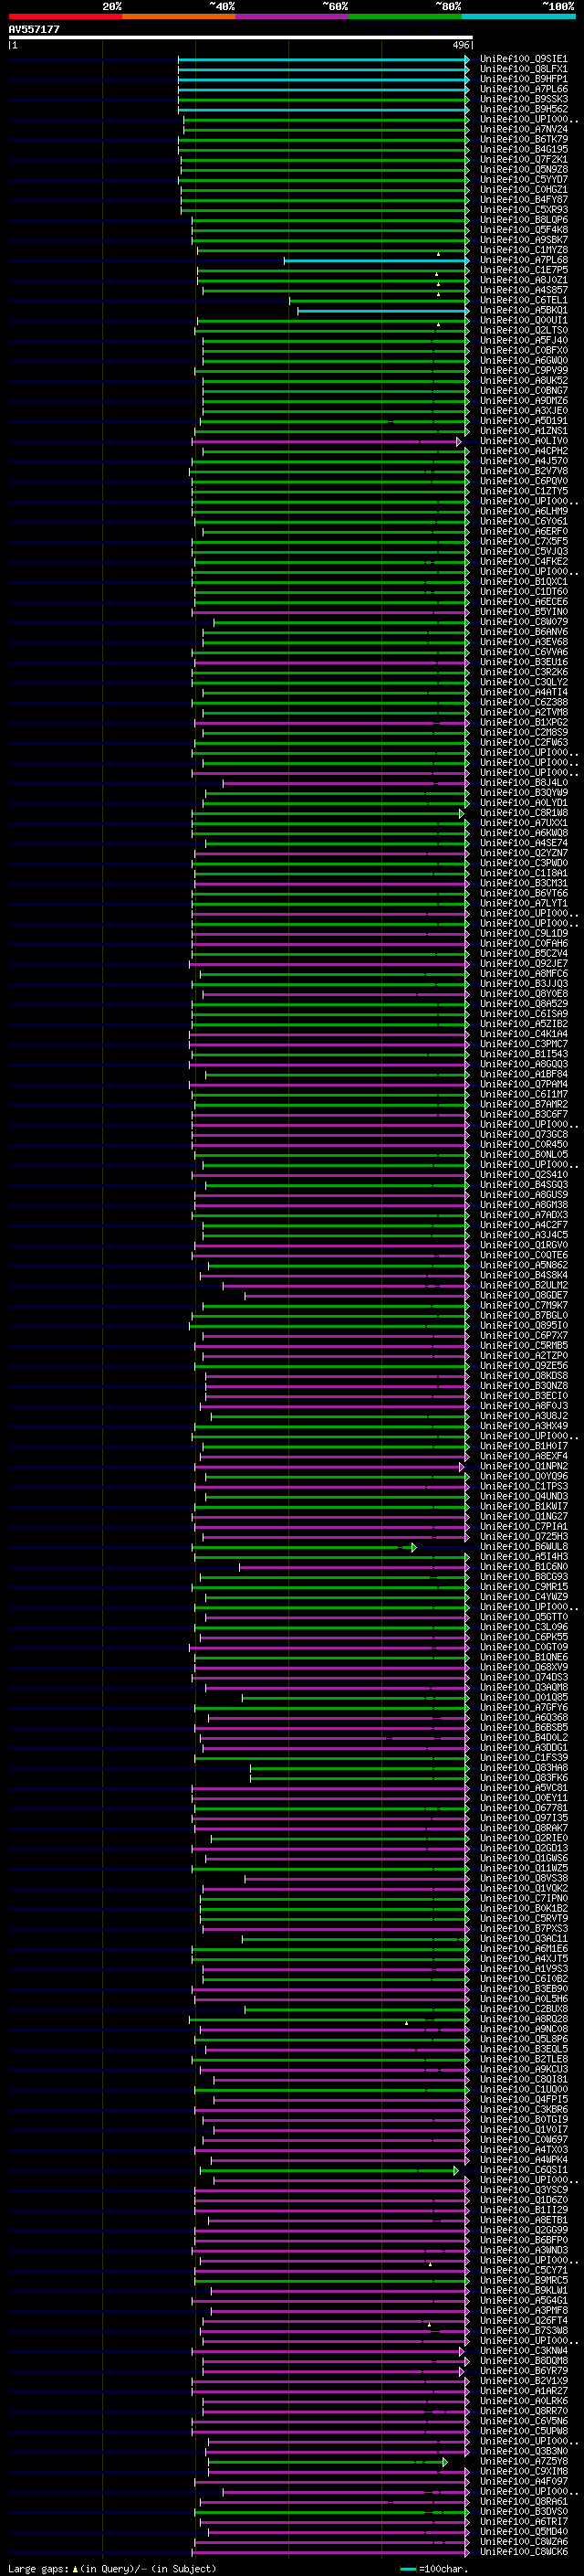The height and width of the screenshot is (2576, 584).
Task: Select the UniRef100_A3U8J2 label
Action: pyautogui.click(x=523, y=1416)
